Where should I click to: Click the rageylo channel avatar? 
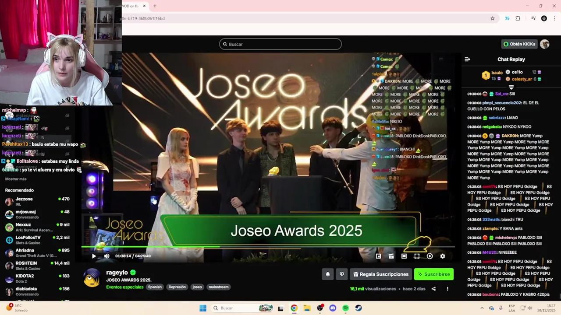[92, 278]
